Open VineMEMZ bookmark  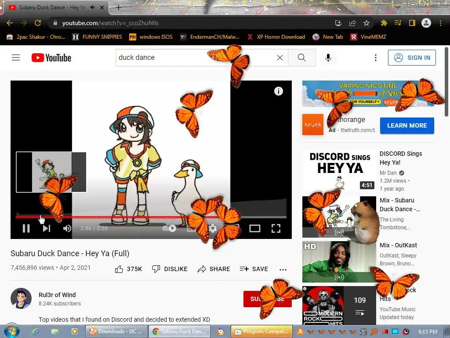tap(369, 37)
